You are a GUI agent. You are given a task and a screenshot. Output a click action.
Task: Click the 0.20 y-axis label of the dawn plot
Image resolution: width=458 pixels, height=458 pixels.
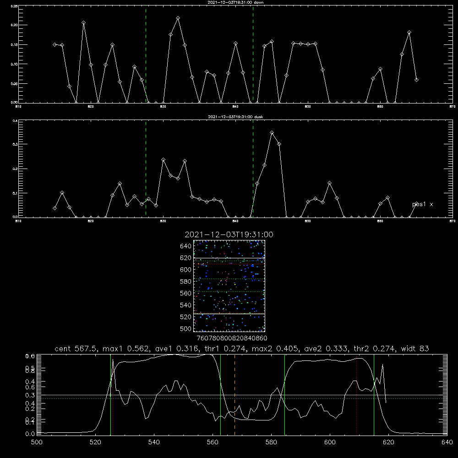(x=14, y=25)
